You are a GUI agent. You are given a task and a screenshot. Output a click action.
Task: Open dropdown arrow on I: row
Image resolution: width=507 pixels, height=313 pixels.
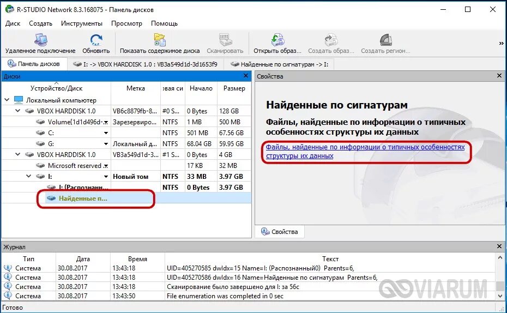point(106,177)
